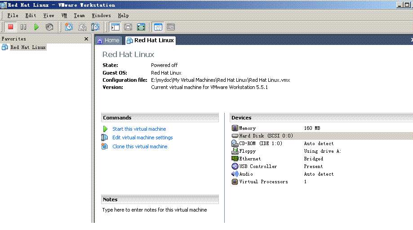The height and width of the screenshot is (230, 413).
Task: Click the configuration file path text
Action: pyautogui.click(x=221, y=80)
